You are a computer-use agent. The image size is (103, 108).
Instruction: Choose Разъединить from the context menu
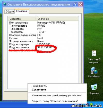coord(39,86)
